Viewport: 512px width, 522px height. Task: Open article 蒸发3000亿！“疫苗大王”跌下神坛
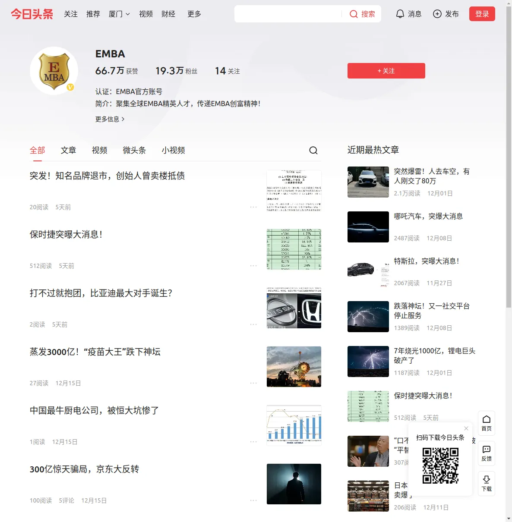point(95,352)
